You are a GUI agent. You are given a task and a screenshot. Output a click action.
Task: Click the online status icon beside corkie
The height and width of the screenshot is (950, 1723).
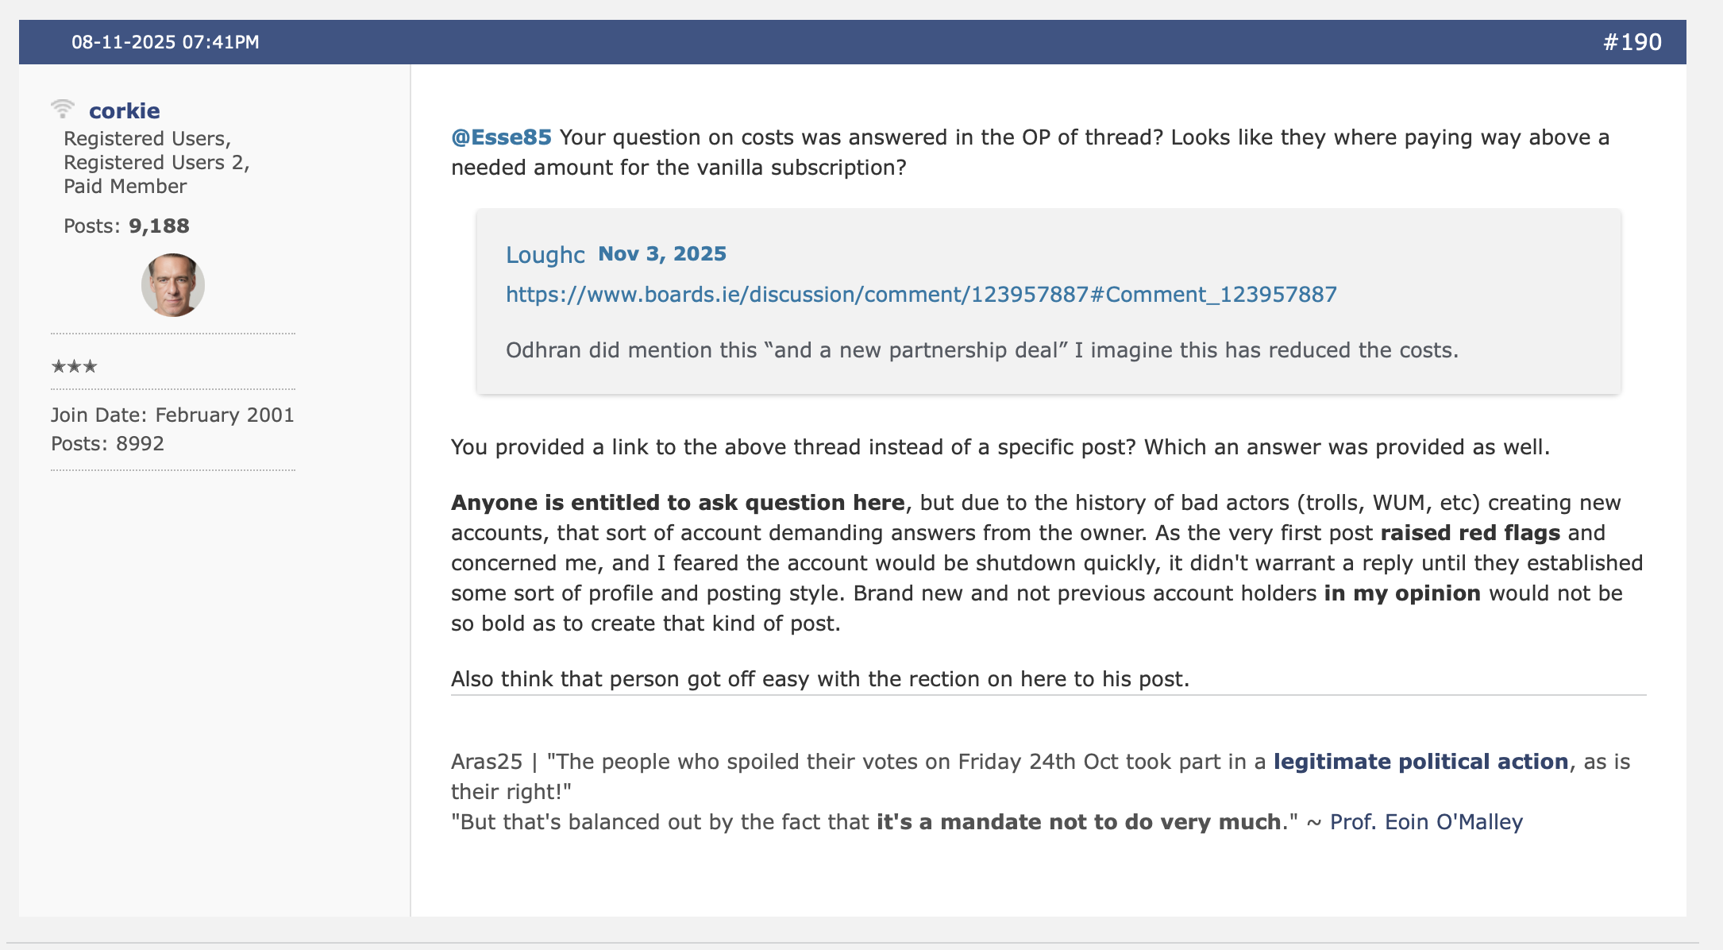(62, 108)
